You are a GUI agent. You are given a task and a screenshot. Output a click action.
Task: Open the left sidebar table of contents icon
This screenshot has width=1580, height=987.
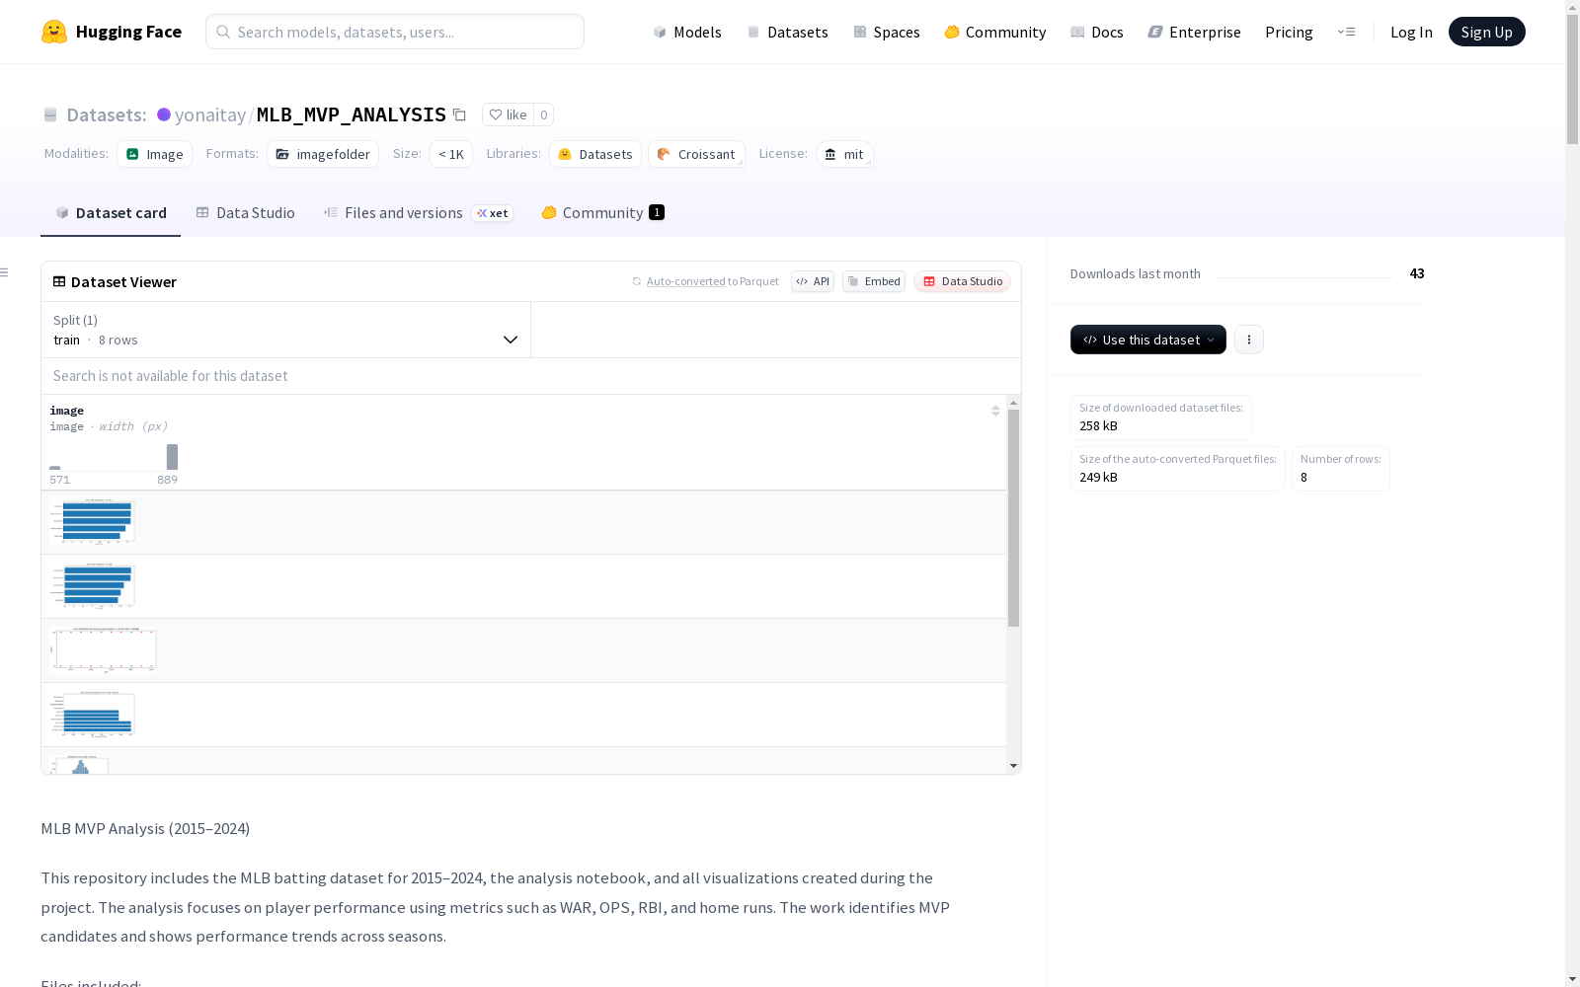(5, 272)
